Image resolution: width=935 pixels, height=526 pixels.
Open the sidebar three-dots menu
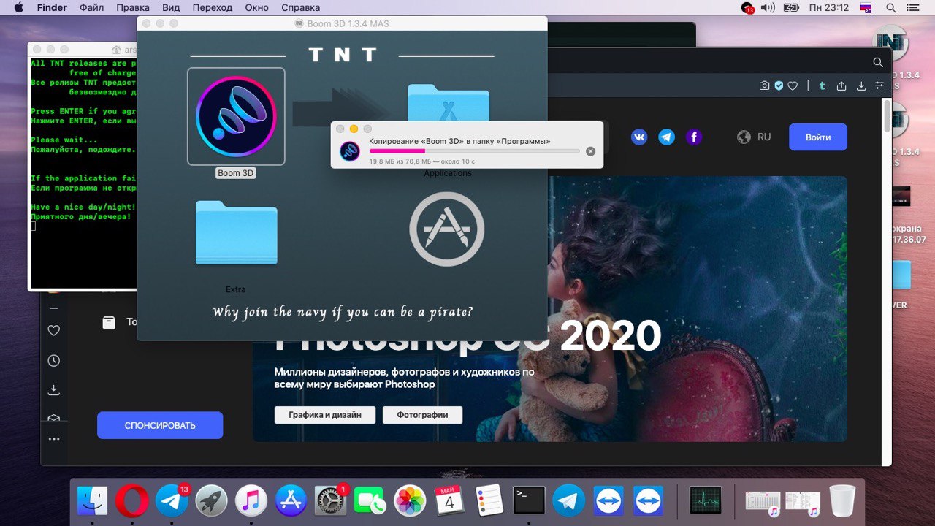point(53,439)
